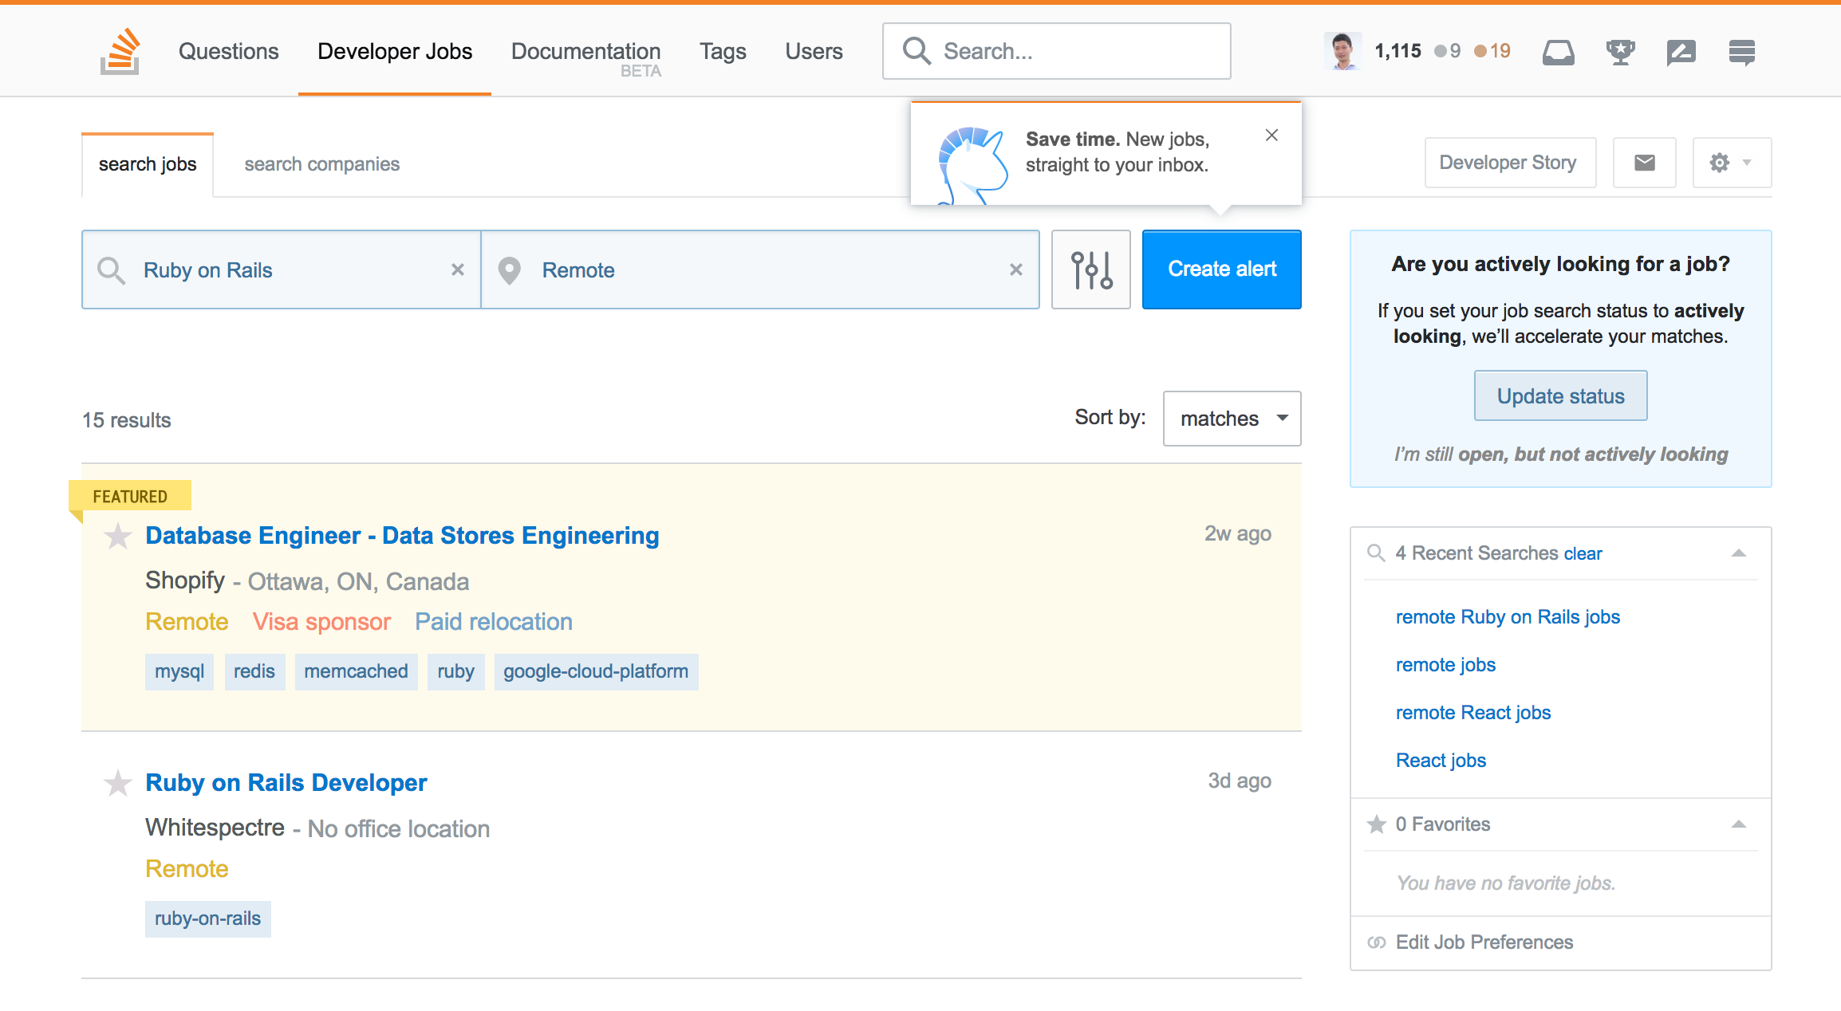
Task: Click the top Search input field
Action: coord(1069,51)
